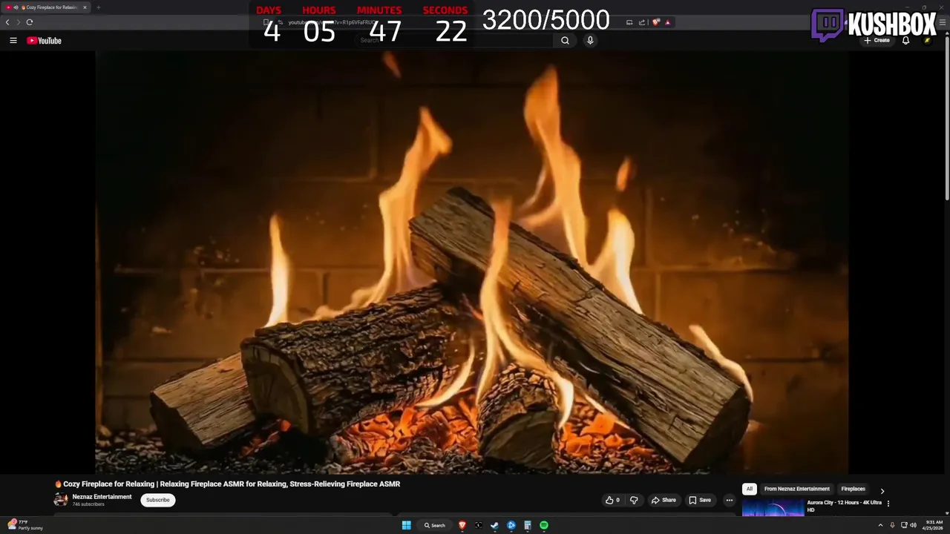Click the YouTube Create button
950x534 pixels.
click(877, 41)
